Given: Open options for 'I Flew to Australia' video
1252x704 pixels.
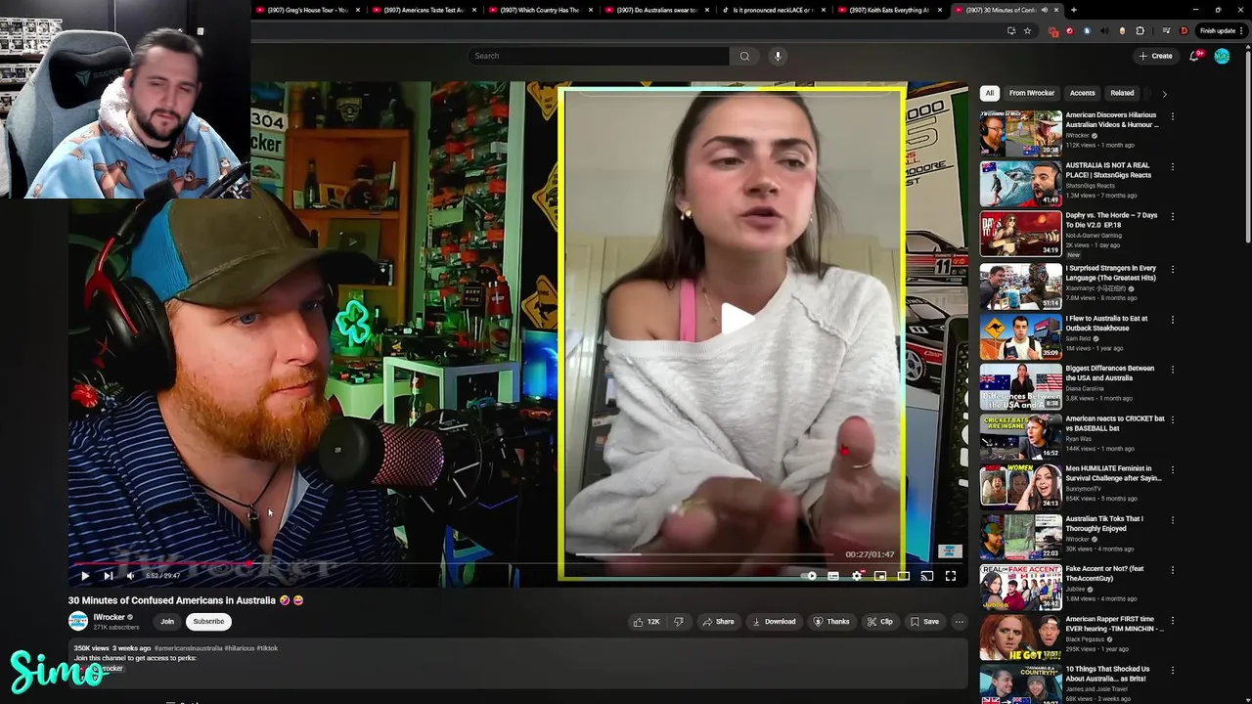Looking at the screenshot, I should click(x=1172, y=320).
